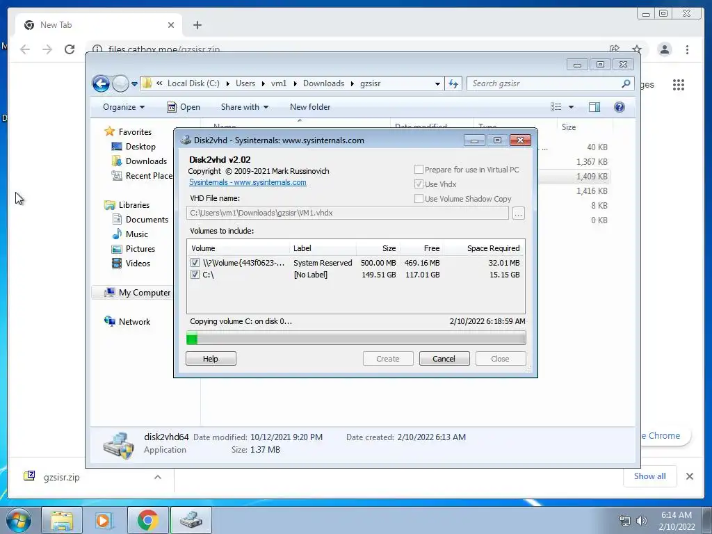Image resolution: width=712 pixels, height=534 pixels.
Task: Open Desktop in Explorer navigation pane
Action: coord(140,146)
